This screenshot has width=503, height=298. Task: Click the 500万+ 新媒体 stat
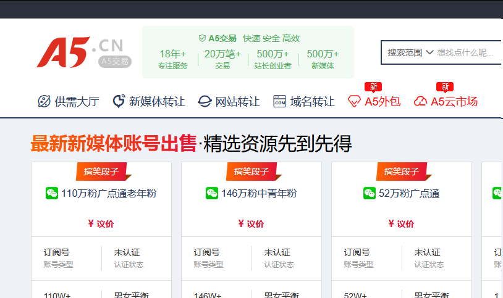[x=323, y=59]
